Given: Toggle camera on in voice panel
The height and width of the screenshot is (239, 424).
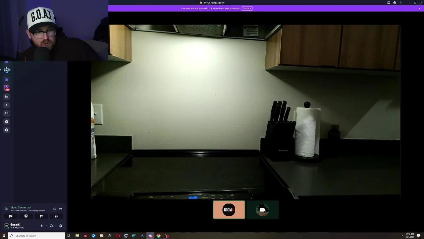Looking at the screenshot, I should 11,216.
